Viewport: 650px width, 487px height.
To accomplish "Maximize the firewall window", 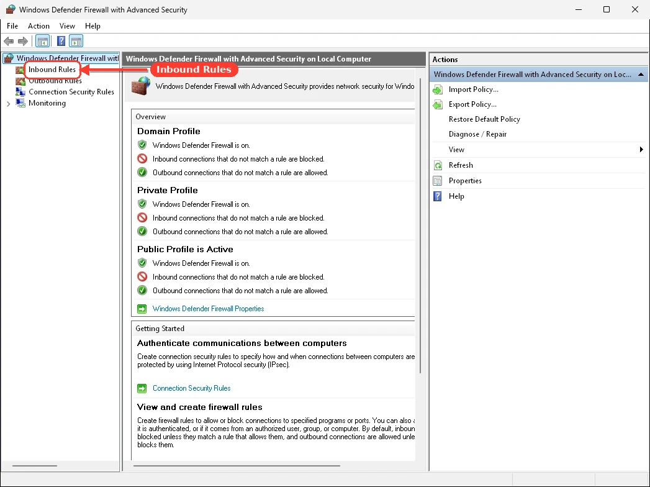I will pyautogui.click(x=607, y=9).
